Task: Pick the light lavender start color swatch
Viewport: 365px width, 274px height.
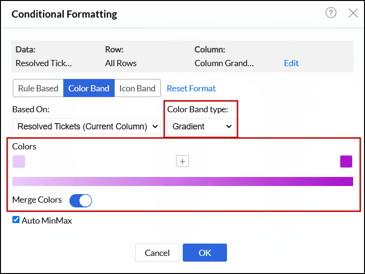Action: (19, 162)
